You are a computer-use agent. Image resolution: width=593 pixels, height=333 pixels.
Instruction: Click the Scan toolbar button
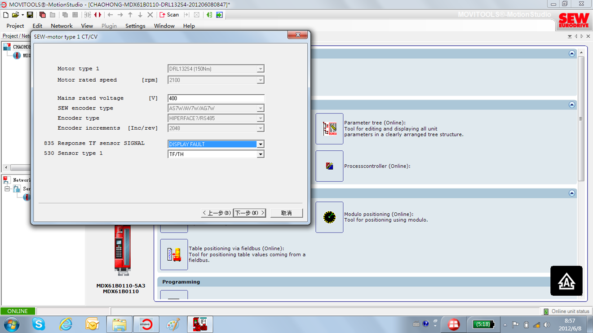[169, 15]
